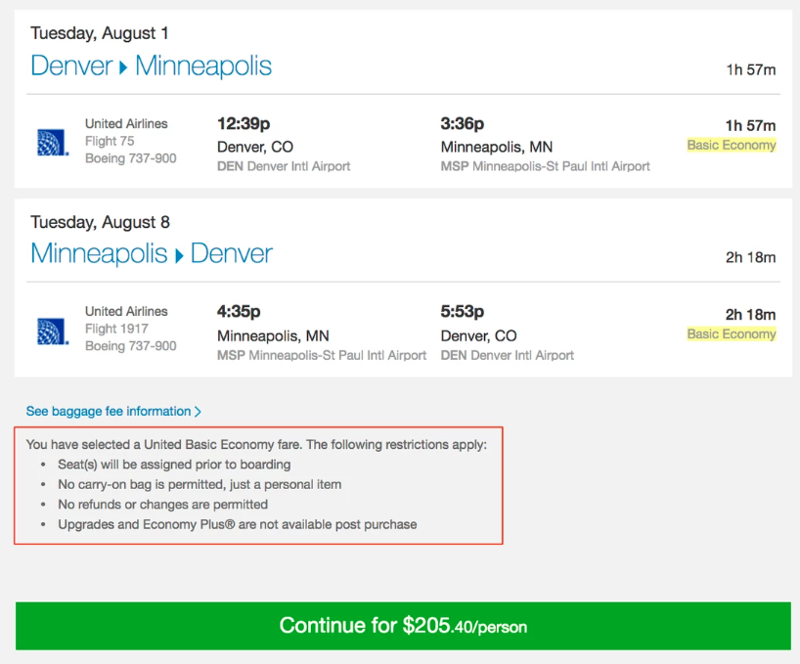Toggle the seat assignment restriction bullet

click(x=174, y=465)
